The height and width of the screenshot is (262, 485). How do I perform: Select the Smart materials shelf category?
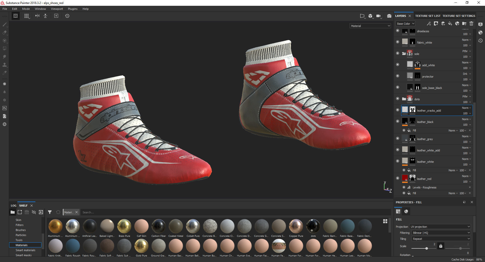point(25,250)
